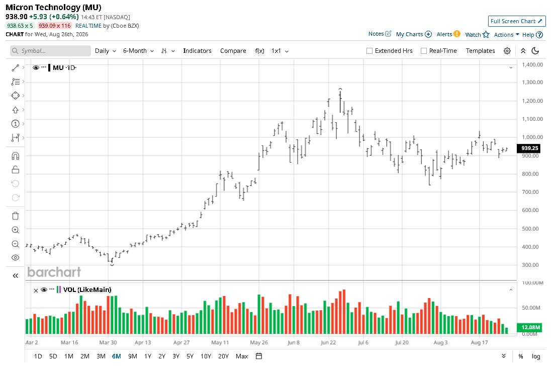Collapse the MU price pane chevron
The width and height of the screenshot is (554, 368).
pyautogui.click(x=511, y=67)
